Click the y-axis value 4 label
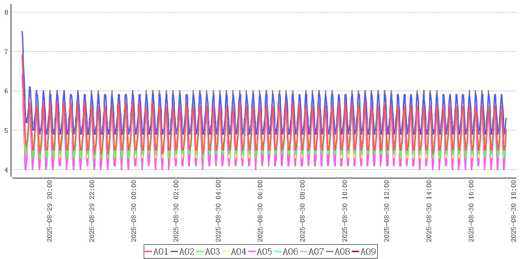 point(6,170)
